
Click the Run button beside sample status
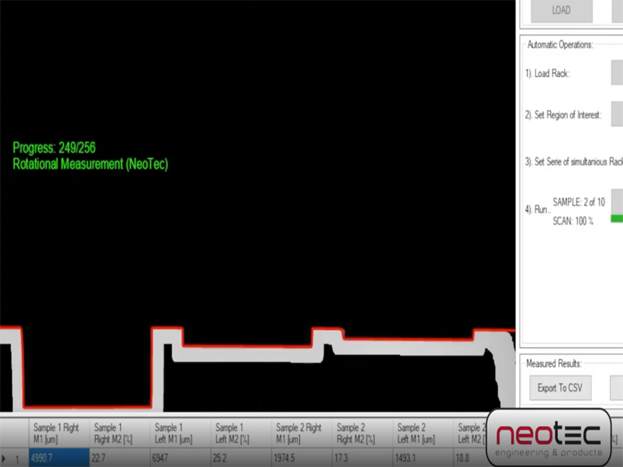[617, 203]
